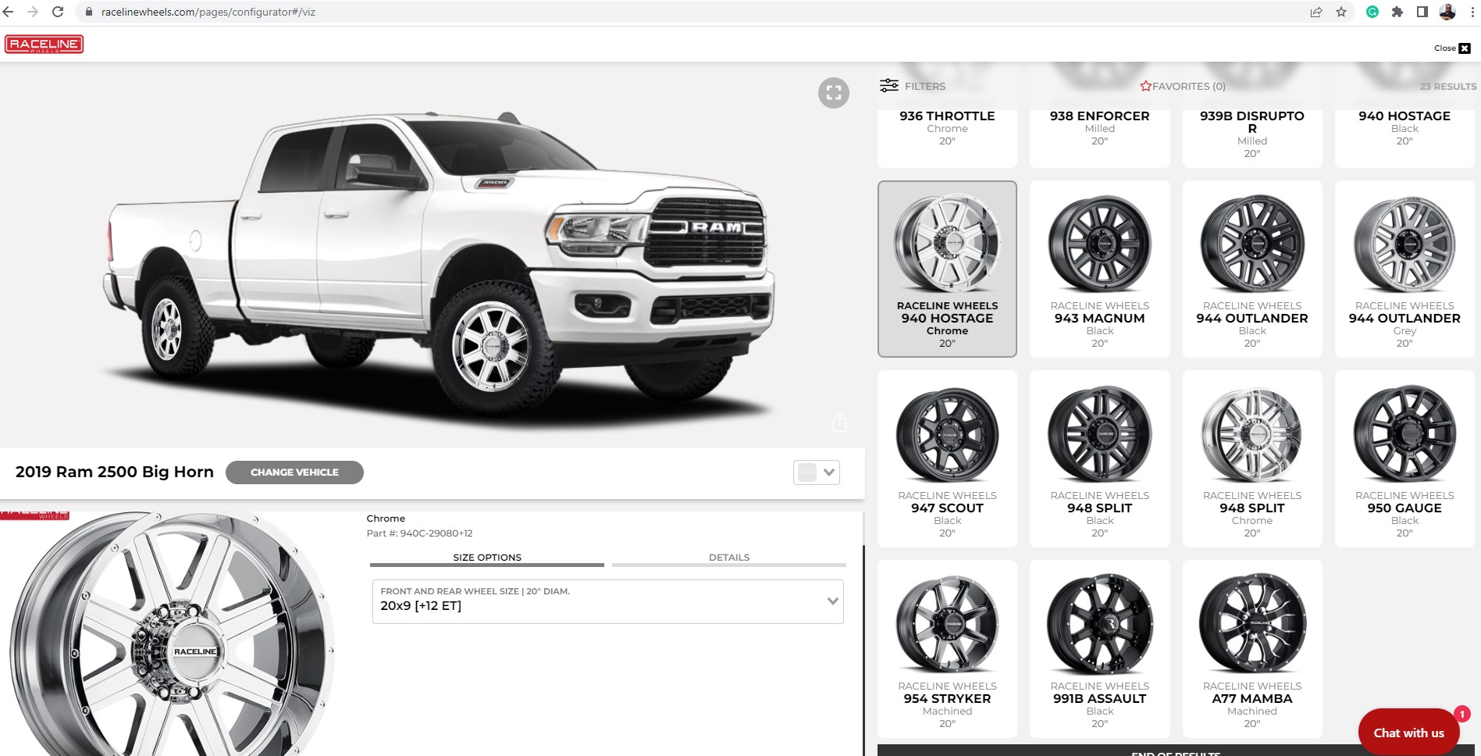
Task: Open the browser profile avatar
Action: point(1447,12)
